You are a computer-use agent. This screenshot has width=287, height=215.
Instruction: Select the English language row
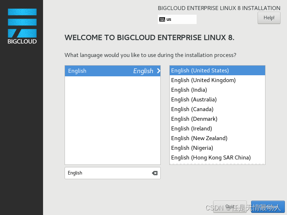[x=113, y=71]
